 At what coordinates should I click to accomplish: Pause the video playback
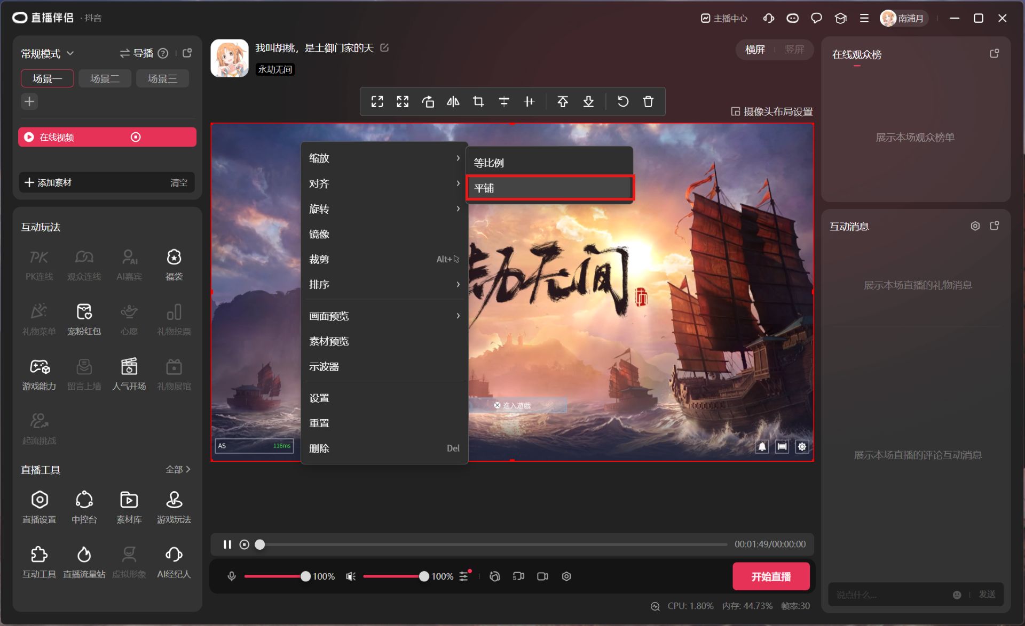point(227,544)
